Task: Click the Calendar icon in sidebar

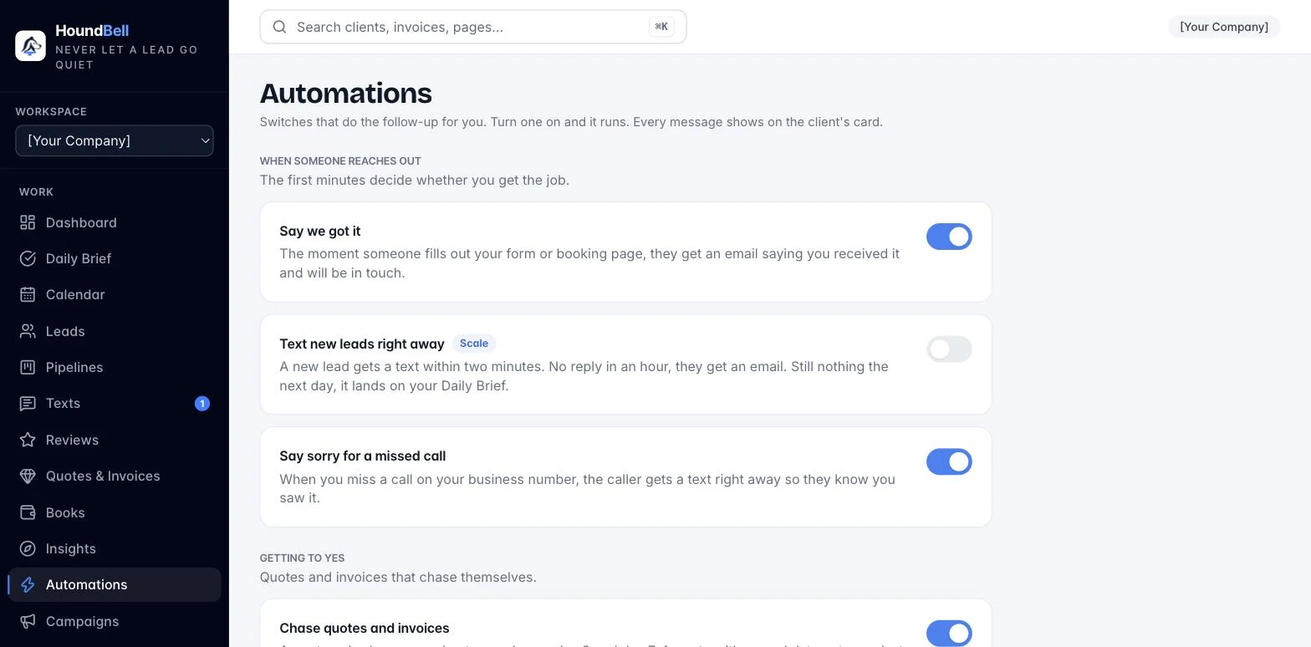Action: pos(28,294)
